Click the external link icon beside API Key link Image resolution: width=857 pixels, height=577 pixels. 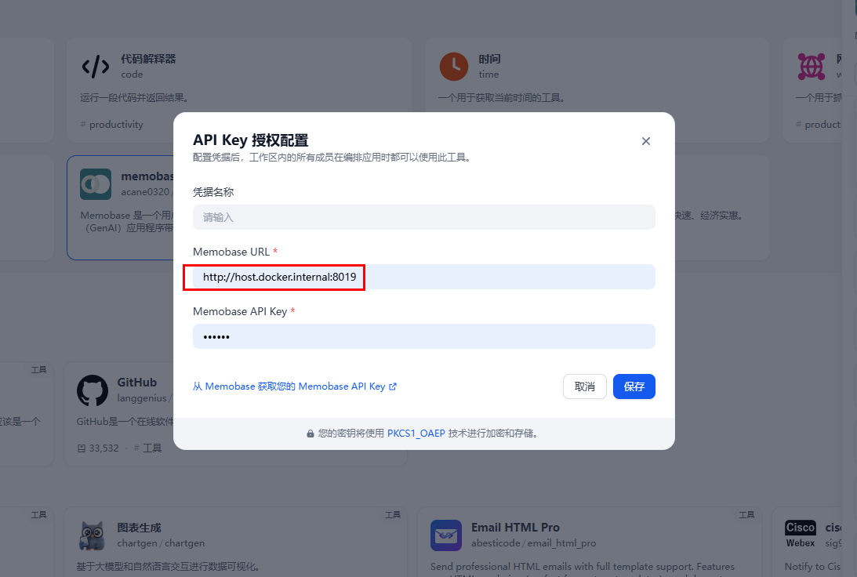(x=392, y=386)
